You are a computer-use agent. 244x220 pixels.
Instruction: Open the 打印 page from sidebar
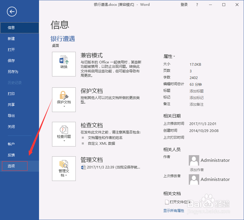(x=19, y=93)
